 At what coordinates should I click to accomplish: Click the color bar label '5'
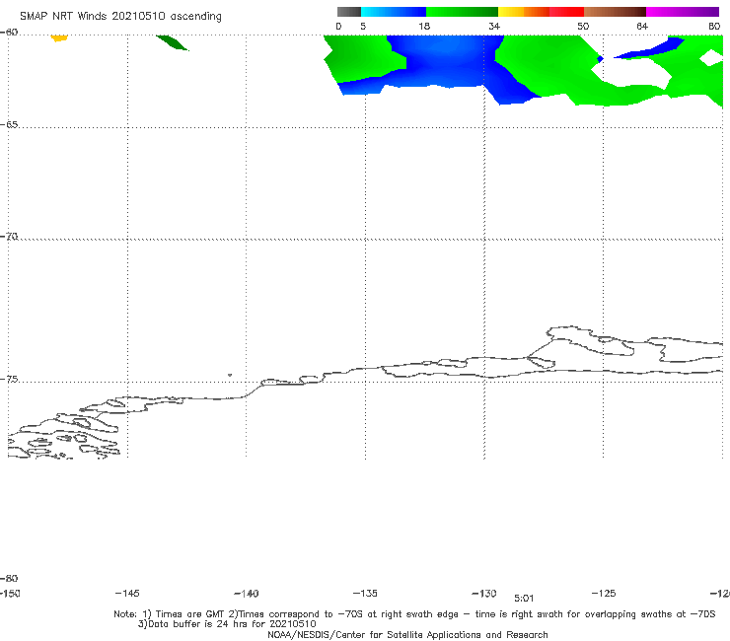pos(363,26)
